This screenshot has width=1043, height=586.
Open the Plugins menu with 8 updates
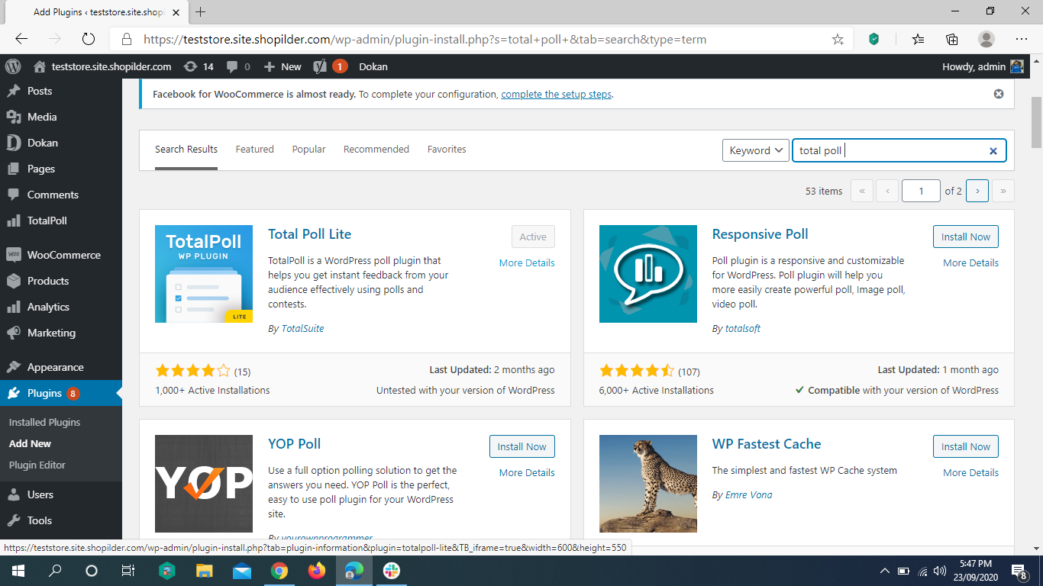[x=61, y=394]
